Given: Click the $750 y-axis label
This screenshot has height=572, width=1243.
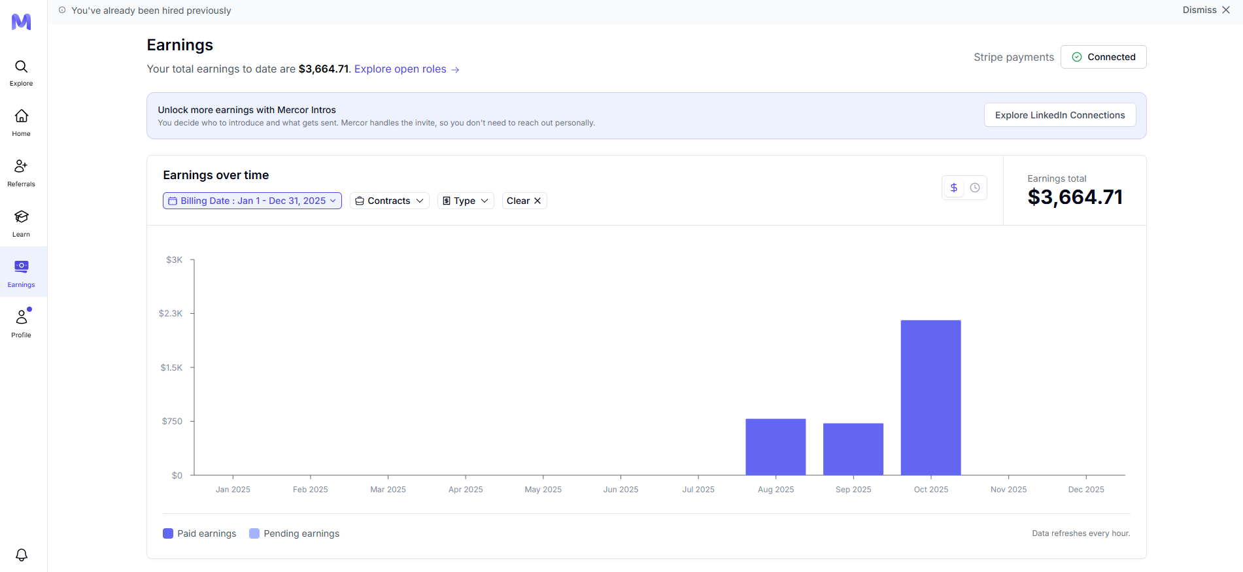Looking at the screenshot, I should click(x=173, y=421).
